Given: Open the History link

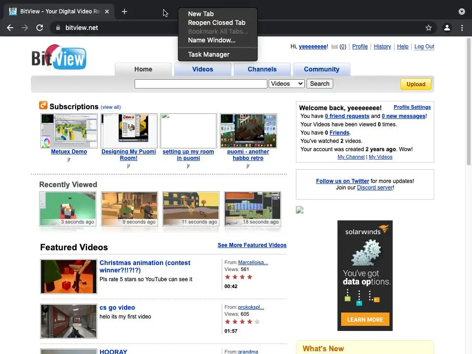Looking at the screenshot, I should pos(382,47).
